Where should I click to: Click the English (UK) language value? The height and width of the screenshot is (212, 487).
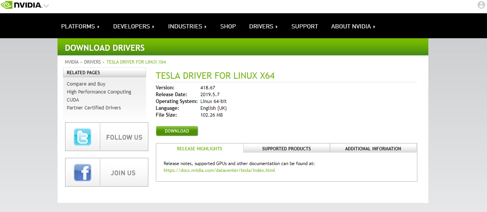pyautogui.click(x=213, y=108)
